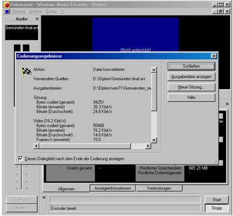Screen dimensions: 233x216
Task: Click average session bitrate 24.8 Kbit/s
Action: (102, 111)
